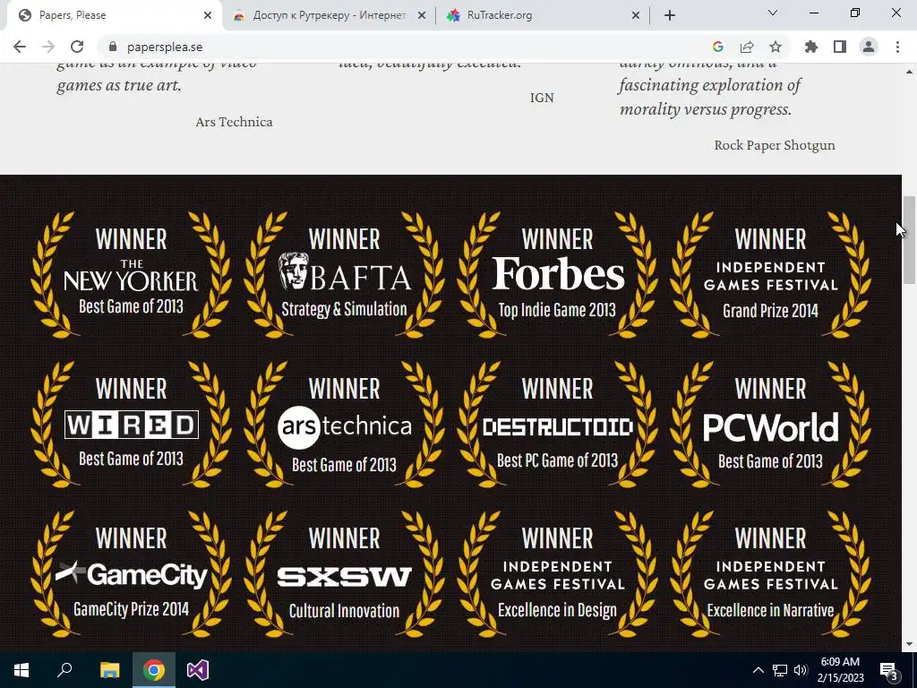Click the Forbes Top Indie Game award

557,274
